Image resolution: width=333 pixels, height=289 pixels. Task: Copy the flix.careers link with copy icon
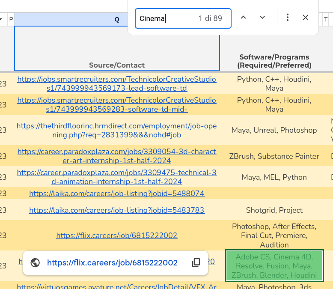coord(196,262)
